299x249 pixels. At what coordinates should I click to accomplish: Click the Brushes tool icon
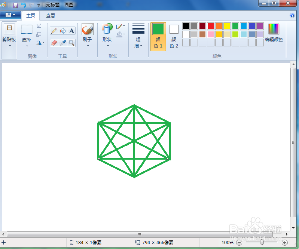click(x=88, y=29)
